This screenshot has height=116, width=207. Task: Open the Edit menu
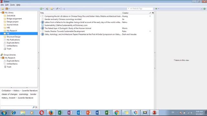(7, 5)
